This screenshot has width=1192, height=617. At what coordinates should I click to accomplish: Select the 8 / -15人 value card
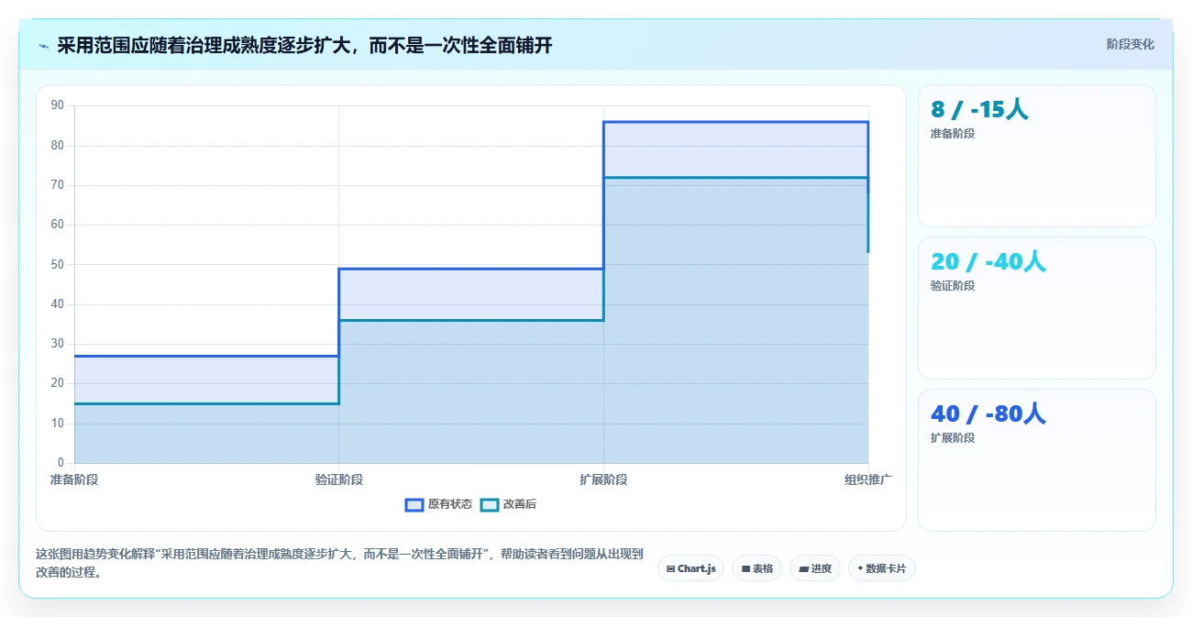tap(1036, 156)
